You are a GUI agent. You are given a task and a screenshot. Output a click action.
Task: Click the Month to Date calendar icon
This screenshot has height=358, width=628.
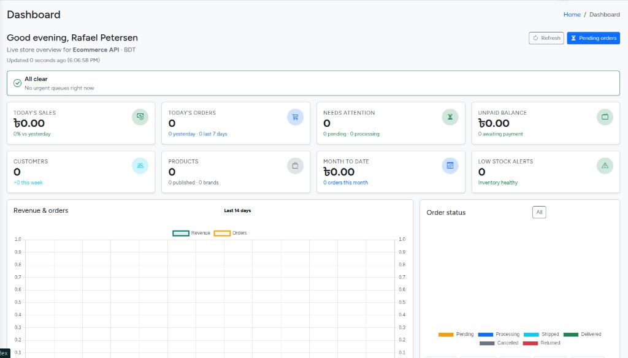450,166
